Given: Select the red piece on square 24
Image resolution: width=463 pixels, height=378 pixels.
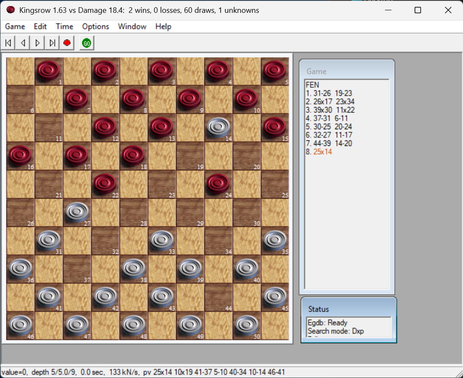Looking at the screenshot, I should [218, 184].
